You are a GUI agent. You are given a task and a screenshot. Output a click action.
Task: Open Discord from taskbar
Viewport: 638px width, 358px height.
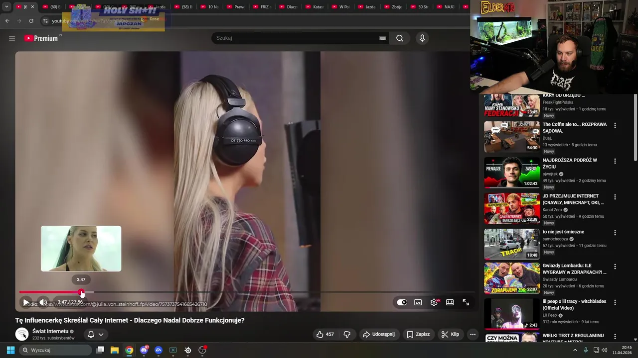tap(144, 350)
